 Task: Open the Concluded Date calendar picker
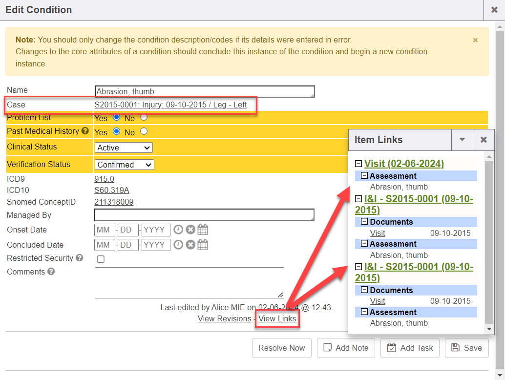pos(203,245)
